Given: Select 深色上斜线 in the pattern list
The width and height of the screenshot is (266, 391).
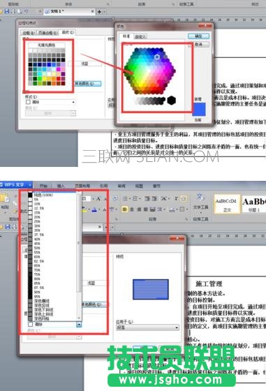Looking at the screenshot, I should pos(52,314).
